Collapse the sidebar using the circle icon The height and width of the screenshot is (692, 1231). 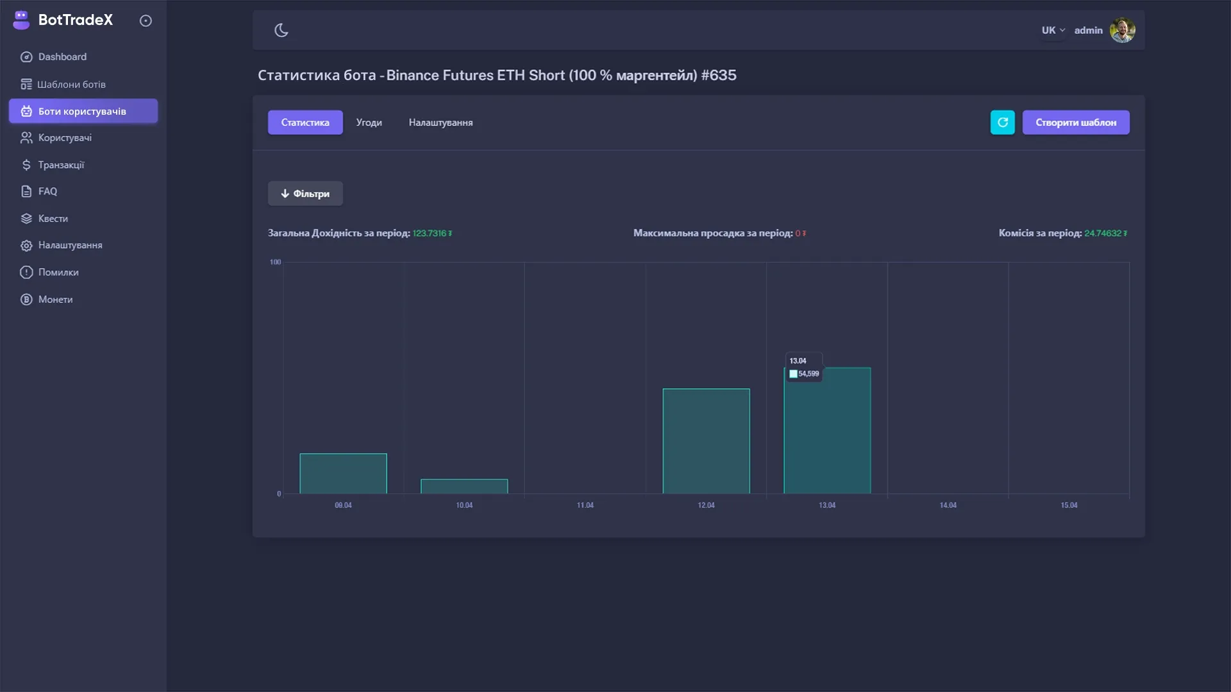146,21
